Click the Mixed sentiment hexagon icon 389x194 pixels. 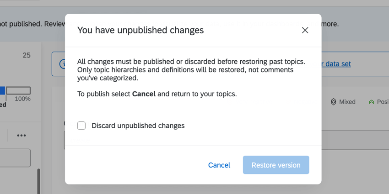tap(333, 102)
